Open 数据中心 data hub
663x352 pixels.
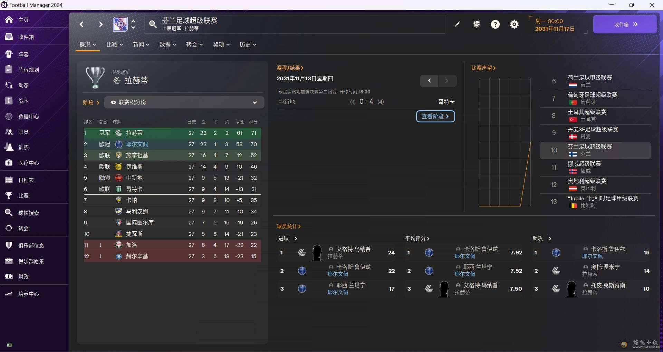click(x=28, y=116)
